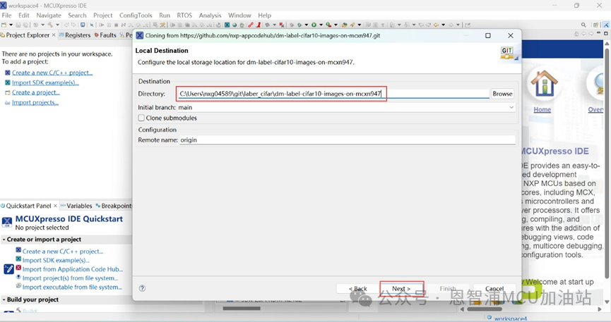Click the export icon at toolbar end
This screenshot has height=322, width=611.
(x=467, y=25)
